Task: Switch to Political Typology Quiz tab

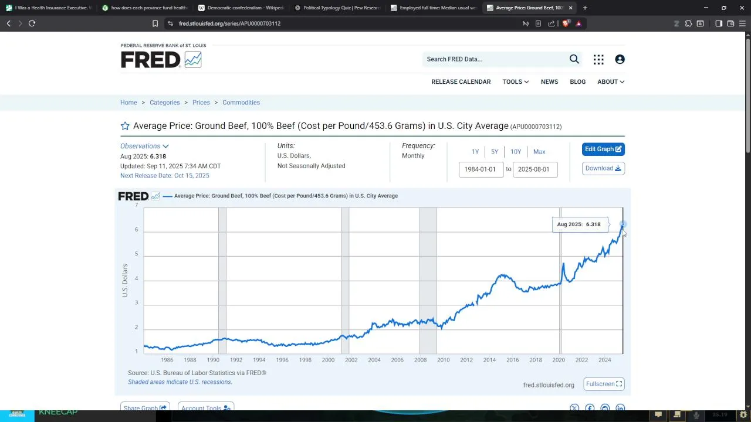Action: (x=337, y=8)
